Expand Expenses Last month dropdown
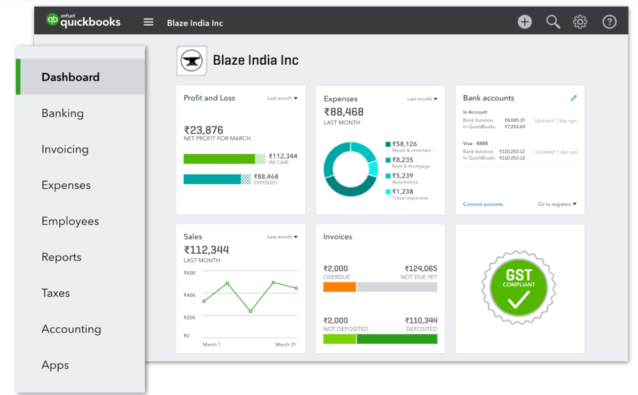 [x=422, y=99]
